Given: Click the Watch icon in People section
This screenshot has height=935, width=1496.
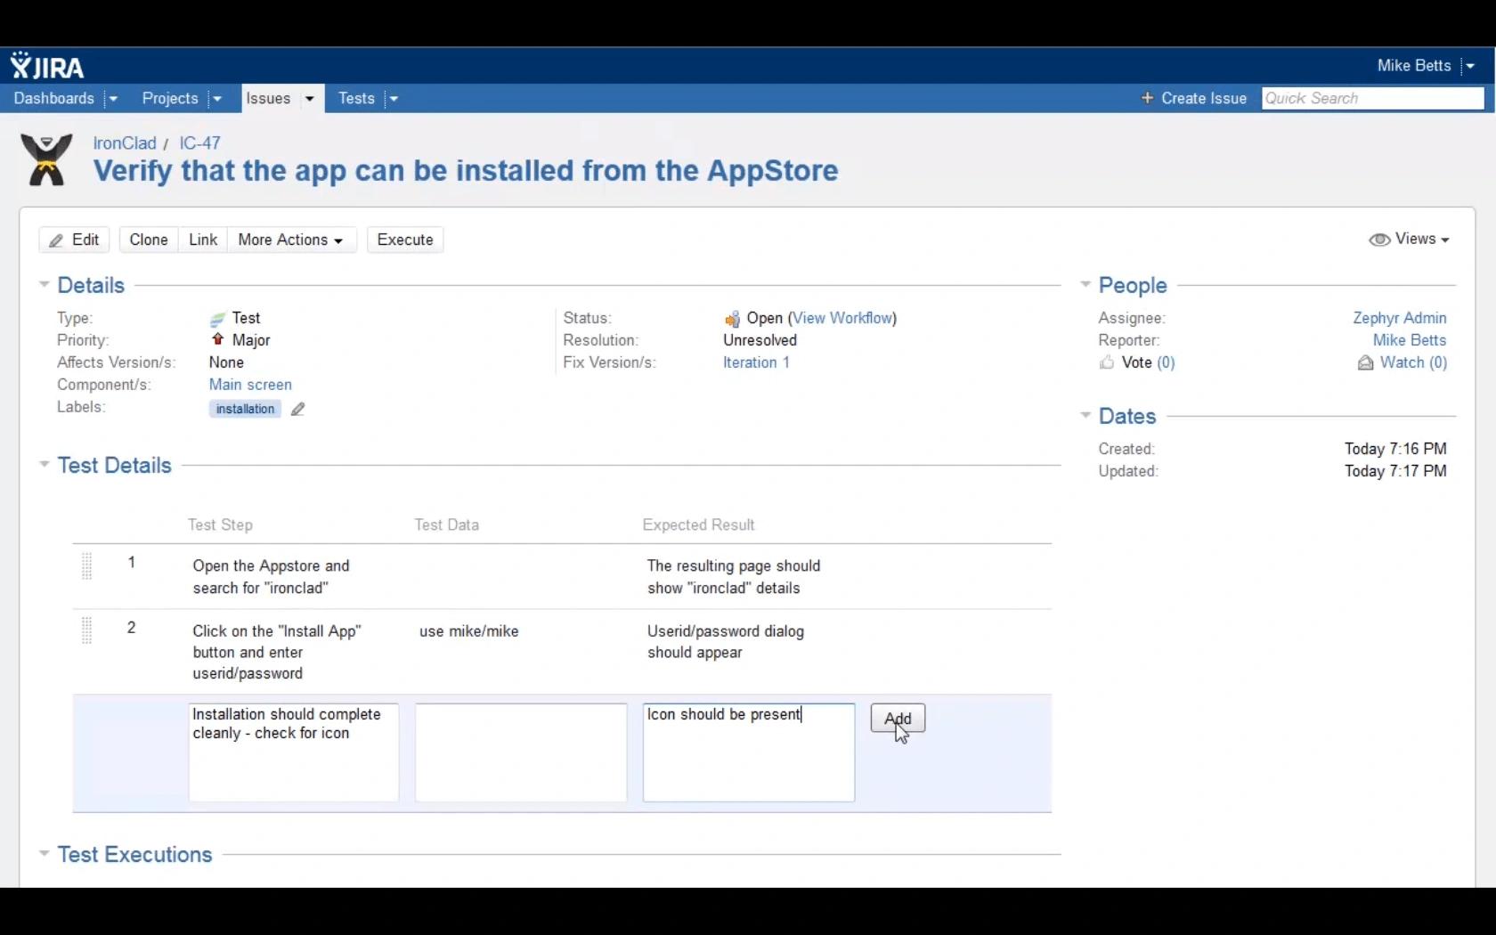Looking at the screenshot, I should (x=1365, y=362).
